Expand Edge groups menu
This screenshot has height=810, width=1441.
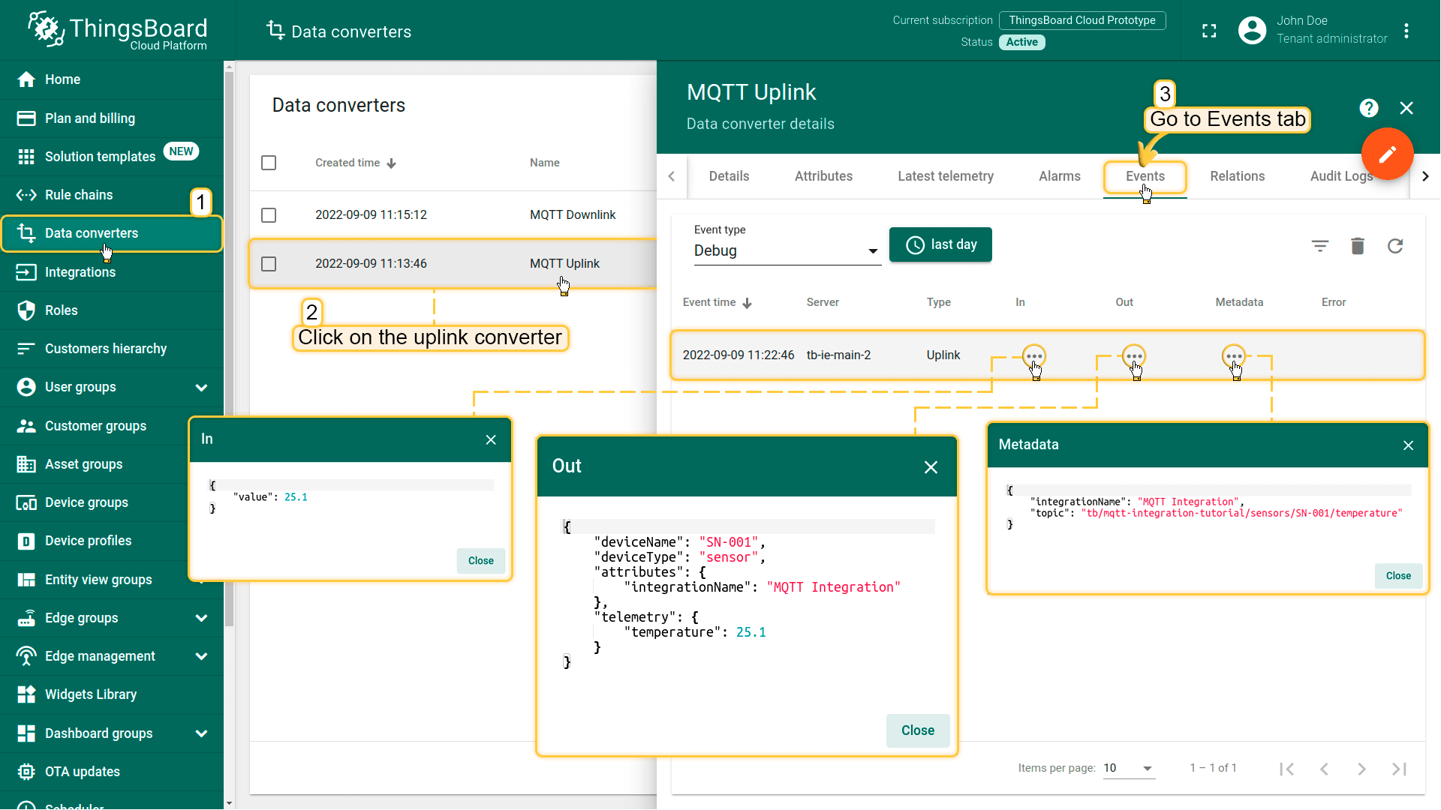[x=201, y=618]
